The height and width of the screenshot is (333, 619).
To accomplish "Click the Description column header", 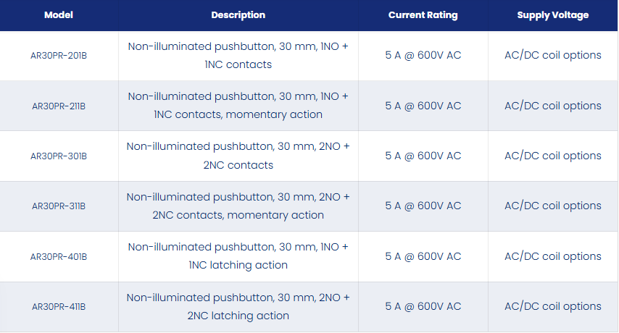I will pos(238,15).
